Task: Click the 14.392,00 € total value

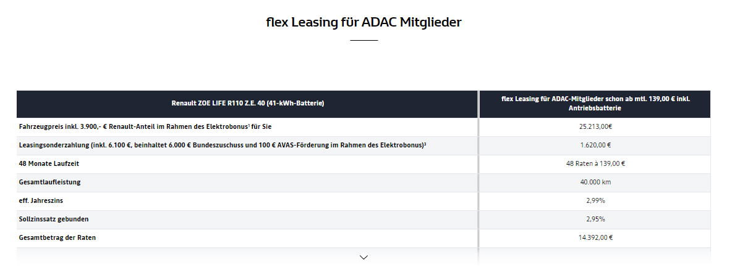Action: coord(595,237)
